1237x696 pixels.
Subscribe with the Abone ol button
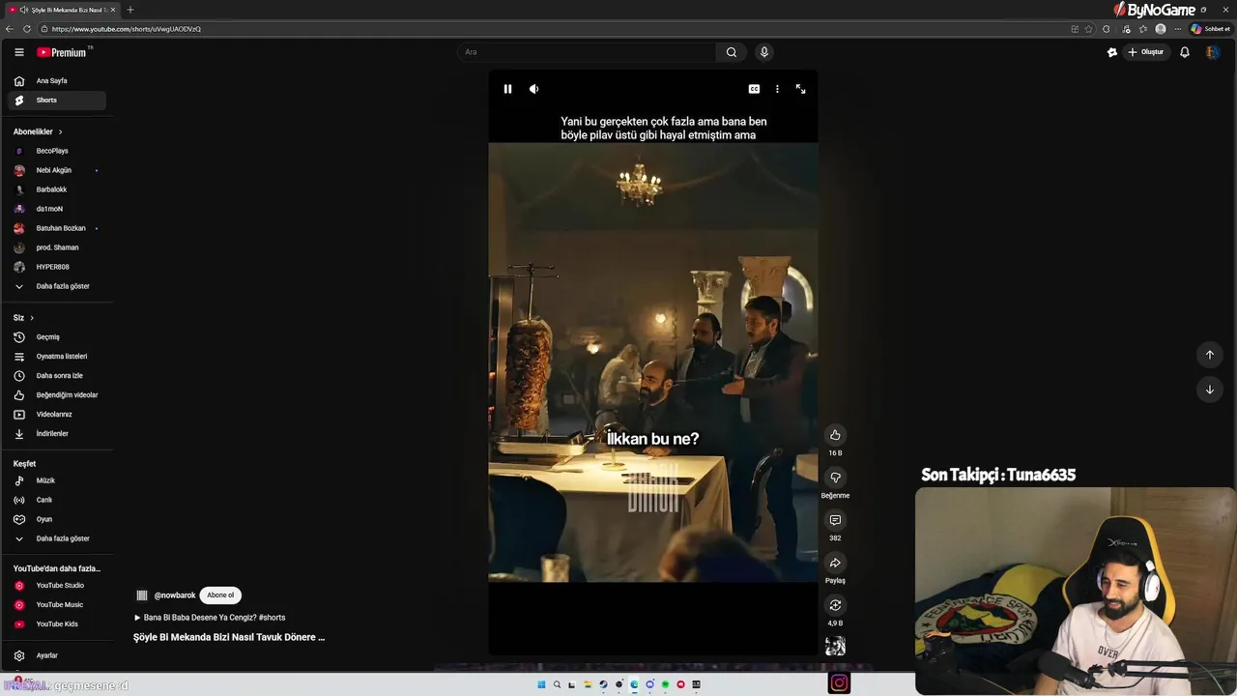220,595
